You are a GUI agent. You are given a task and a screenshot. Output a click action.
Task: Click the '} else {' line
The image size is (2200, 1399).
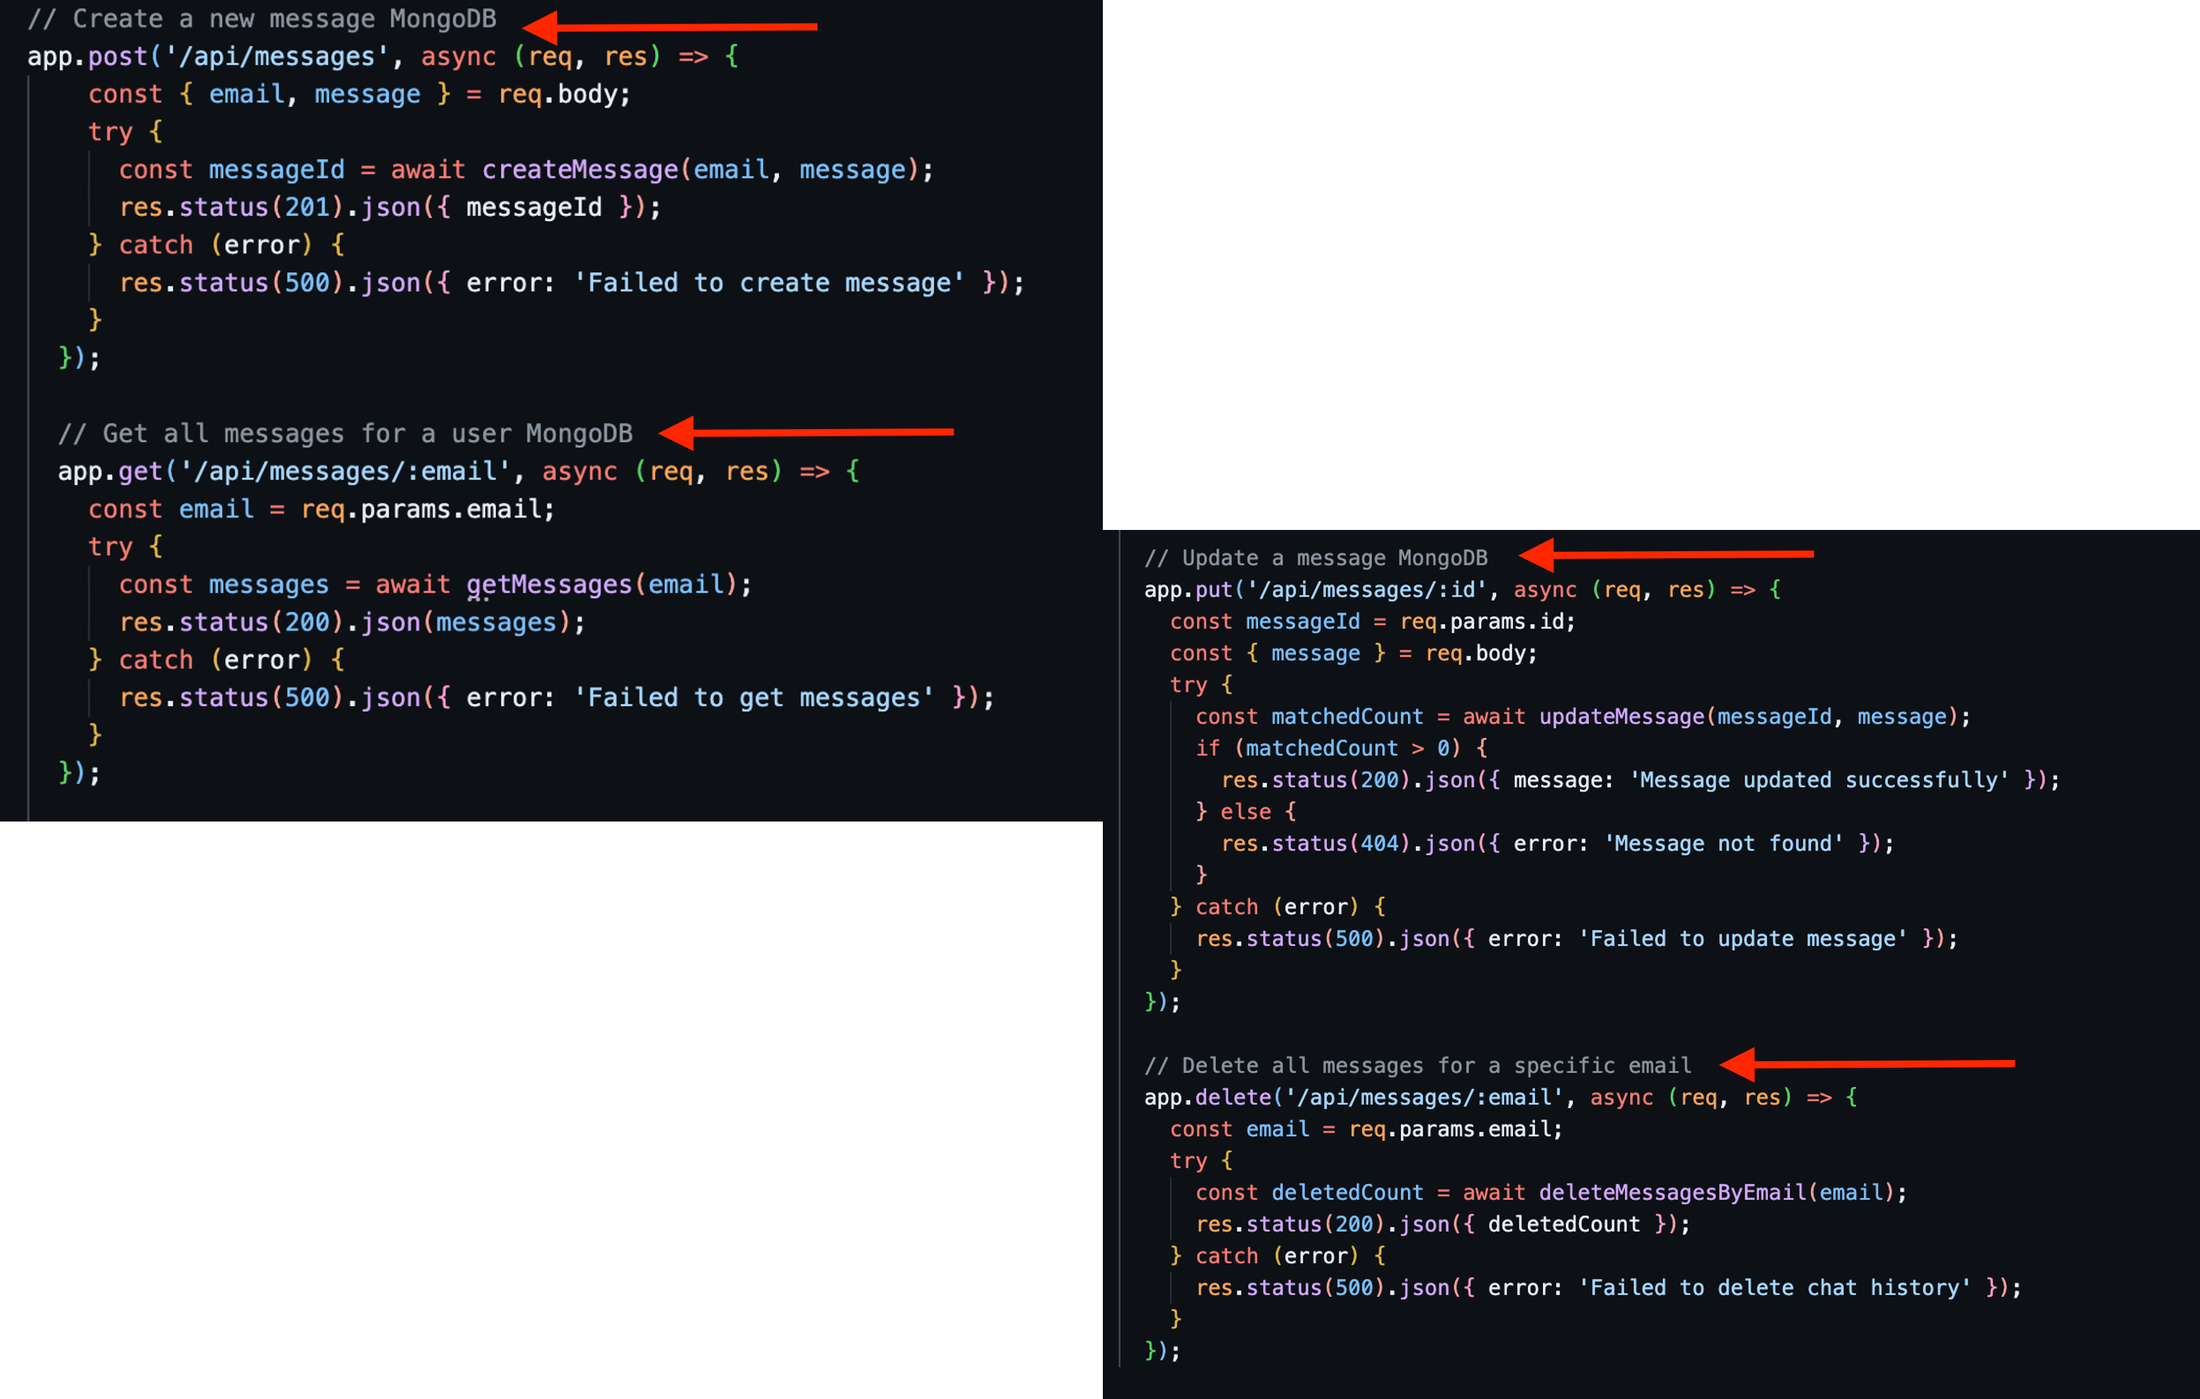pos(1245,812)
